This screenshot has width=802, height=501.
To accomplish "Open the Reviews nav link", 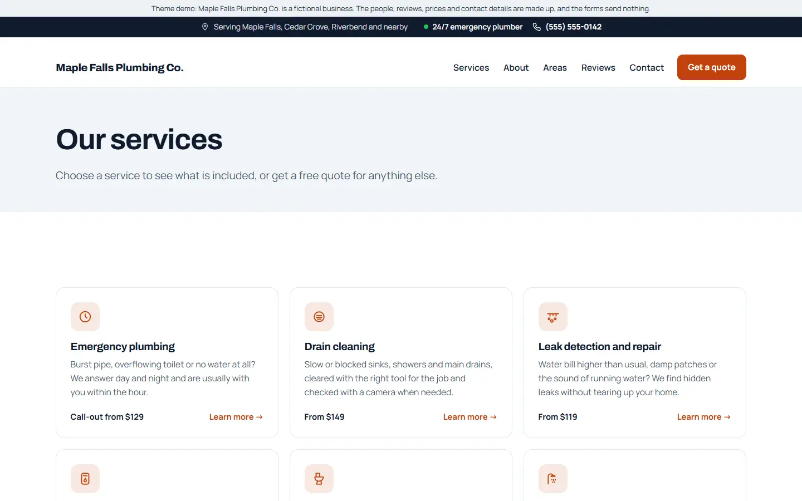I will coord(598,67).
